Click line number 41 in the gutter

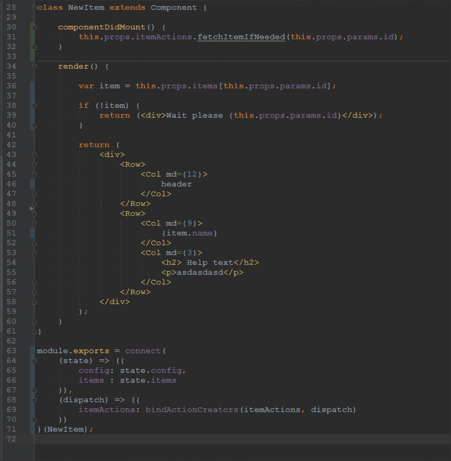pos(11,135)
